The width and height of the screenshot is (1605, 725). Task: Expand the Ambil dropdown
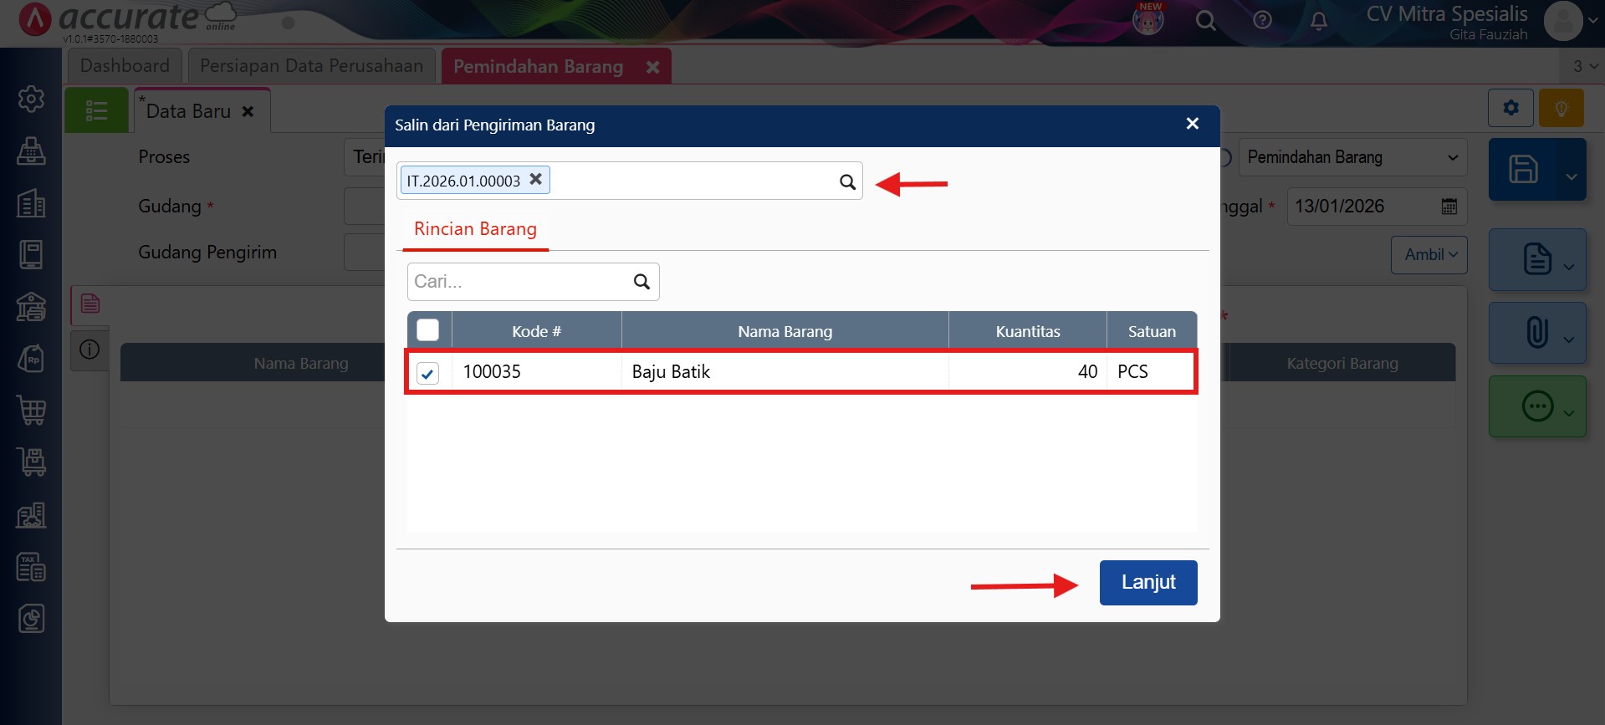pyautogui.click(x=1429, y=254)
